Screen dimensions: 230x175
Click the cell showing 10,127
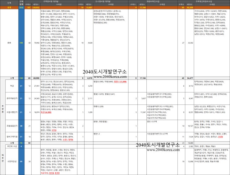(189, 126)
